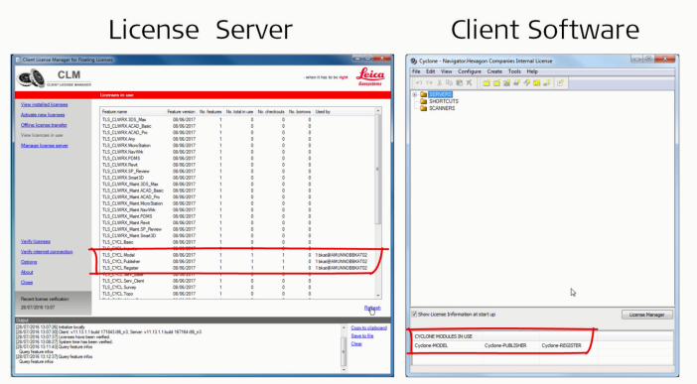Open the Edit menu in Cyclone

(x=431, y=71)
